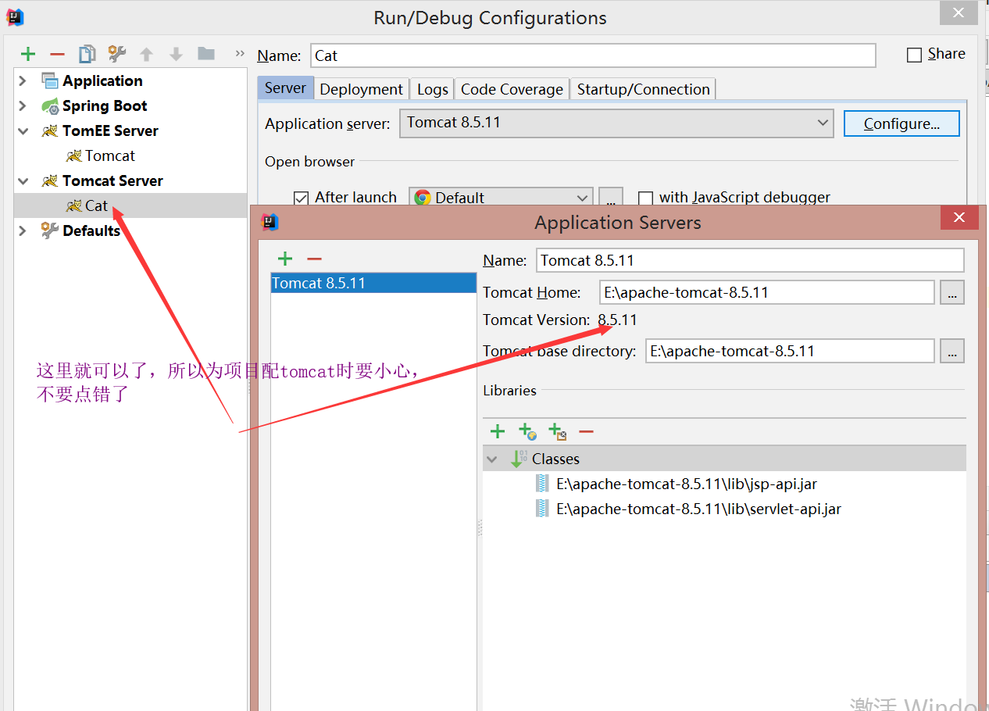Switch to the Deployment tab
989x711 pixels.
click(361, 88)
